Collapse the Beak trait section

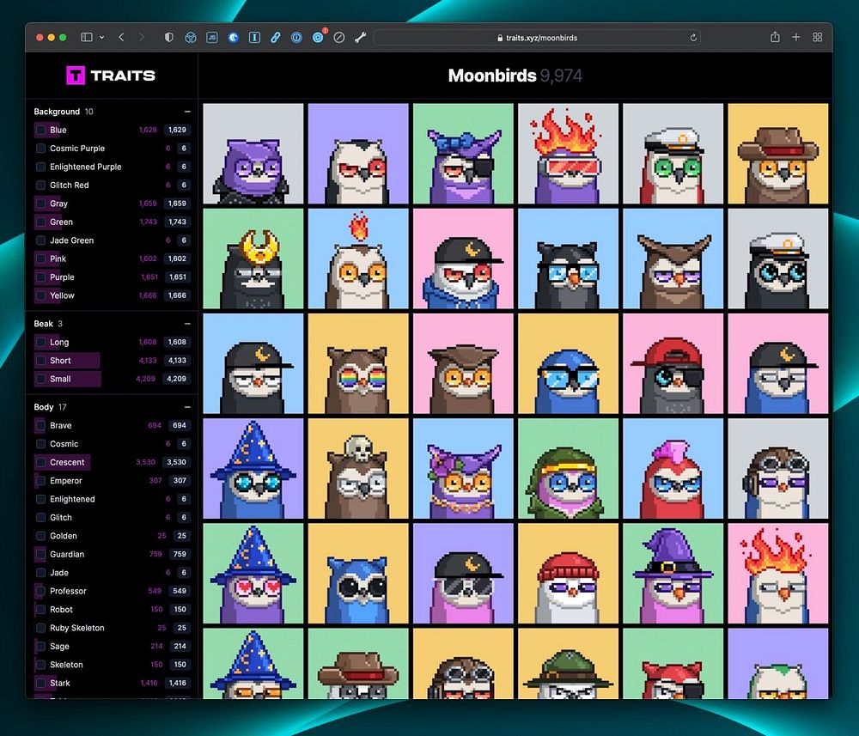187,324
